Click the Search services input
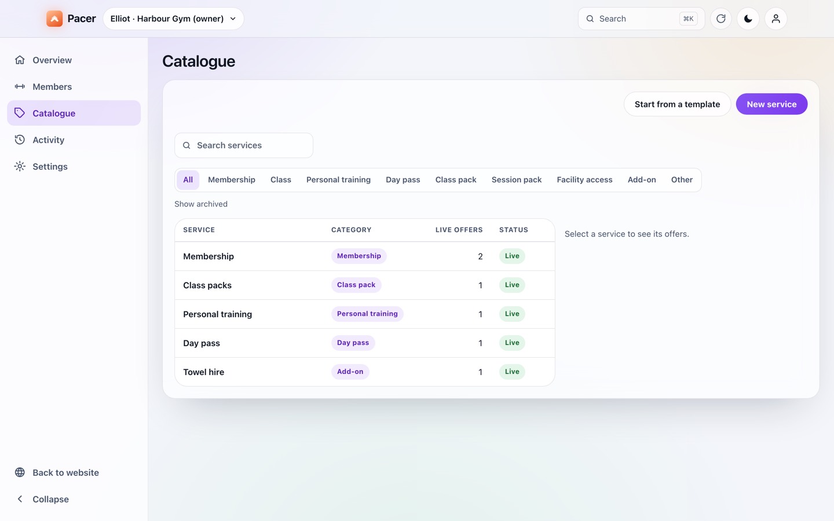Viewport: 834px width, 521px height. tap(244, 145)
